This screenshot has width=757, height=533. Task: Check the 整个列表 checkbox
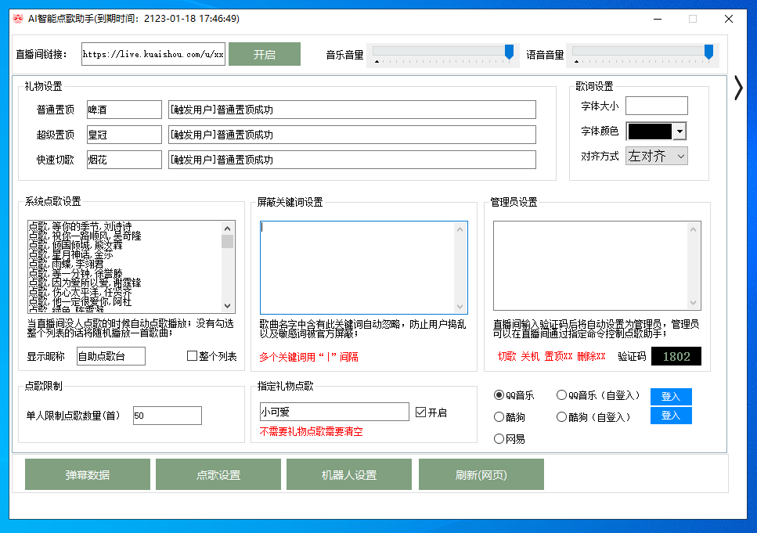coord(193,357)
